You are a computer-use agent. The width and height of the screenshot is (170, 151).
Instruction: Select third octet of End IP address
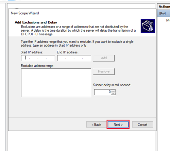pos(78,58)
